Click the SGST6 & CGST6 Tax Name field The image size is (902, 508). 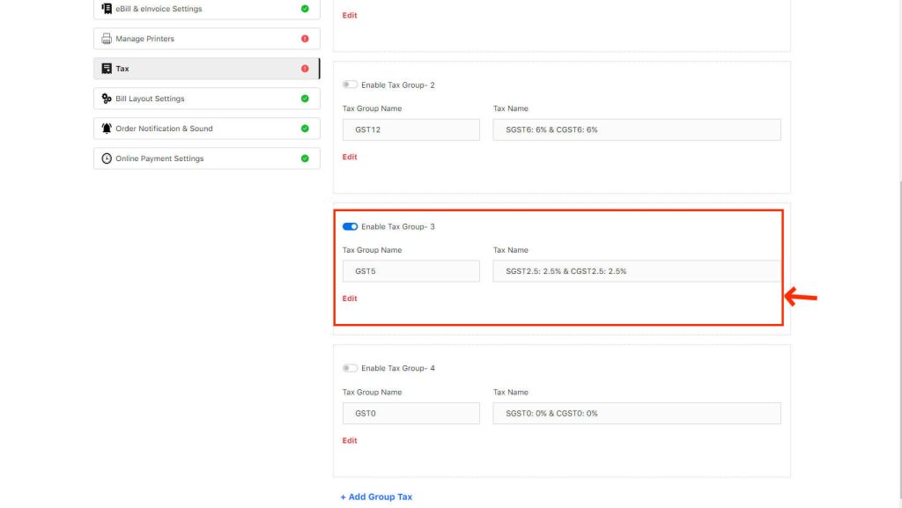coord(637,129)
